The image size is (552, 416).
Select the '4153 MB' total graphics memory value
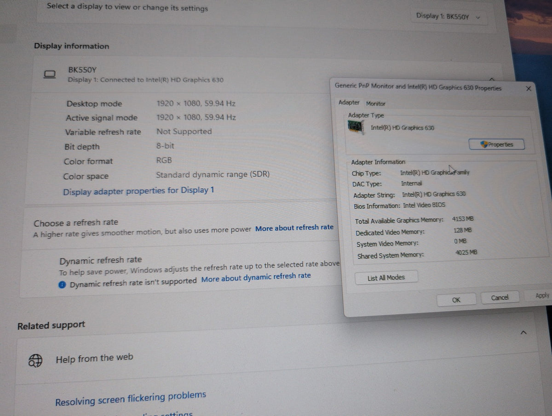click(x=463, y=219)
